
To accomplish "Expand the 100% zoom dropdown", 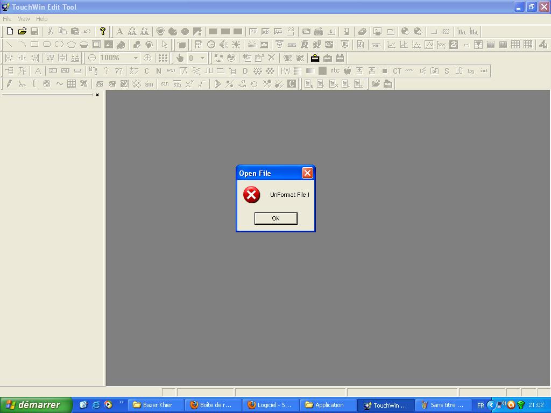I will point(136,58).
